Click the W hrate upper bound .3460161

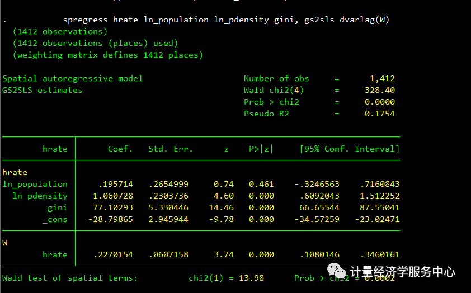click(380, 254)
